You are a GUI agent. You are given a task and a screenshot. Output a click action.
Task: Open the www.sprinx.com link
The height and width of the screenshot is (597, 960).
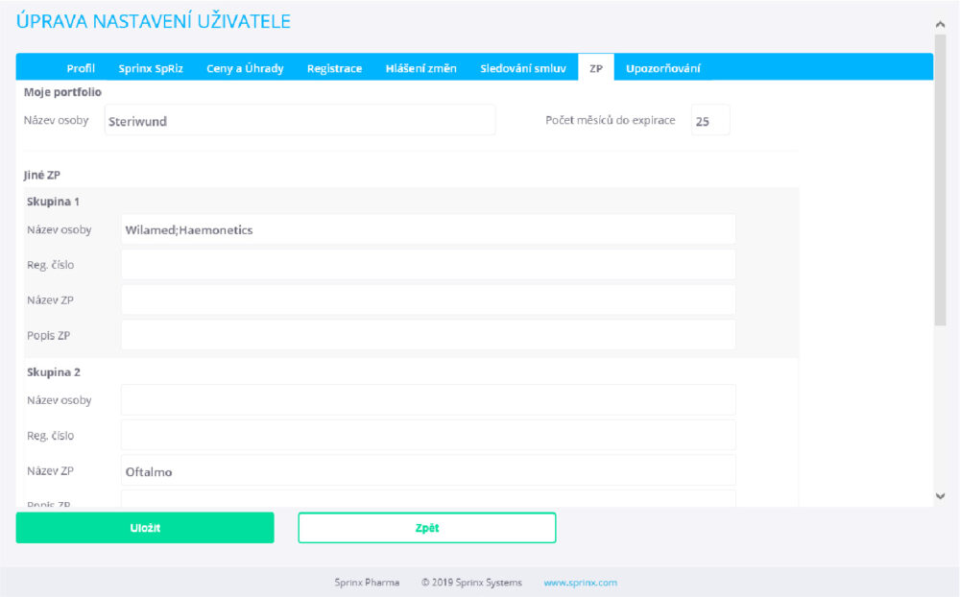click(x=580, y=583)
